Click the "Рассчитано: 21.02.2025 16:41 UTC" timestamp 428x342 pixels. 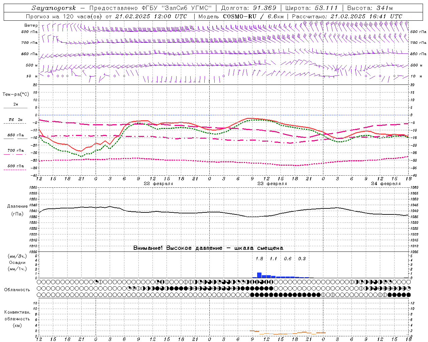pyautogui.click(x=347, y=16)
